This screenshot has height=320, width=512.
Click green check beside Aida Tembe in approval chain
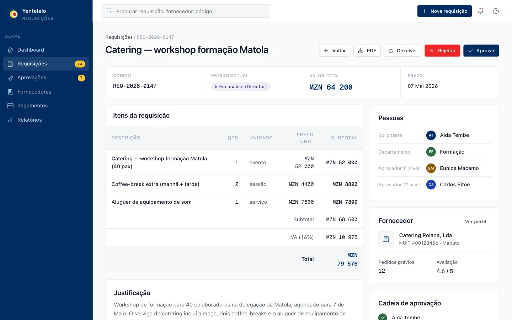383,317
